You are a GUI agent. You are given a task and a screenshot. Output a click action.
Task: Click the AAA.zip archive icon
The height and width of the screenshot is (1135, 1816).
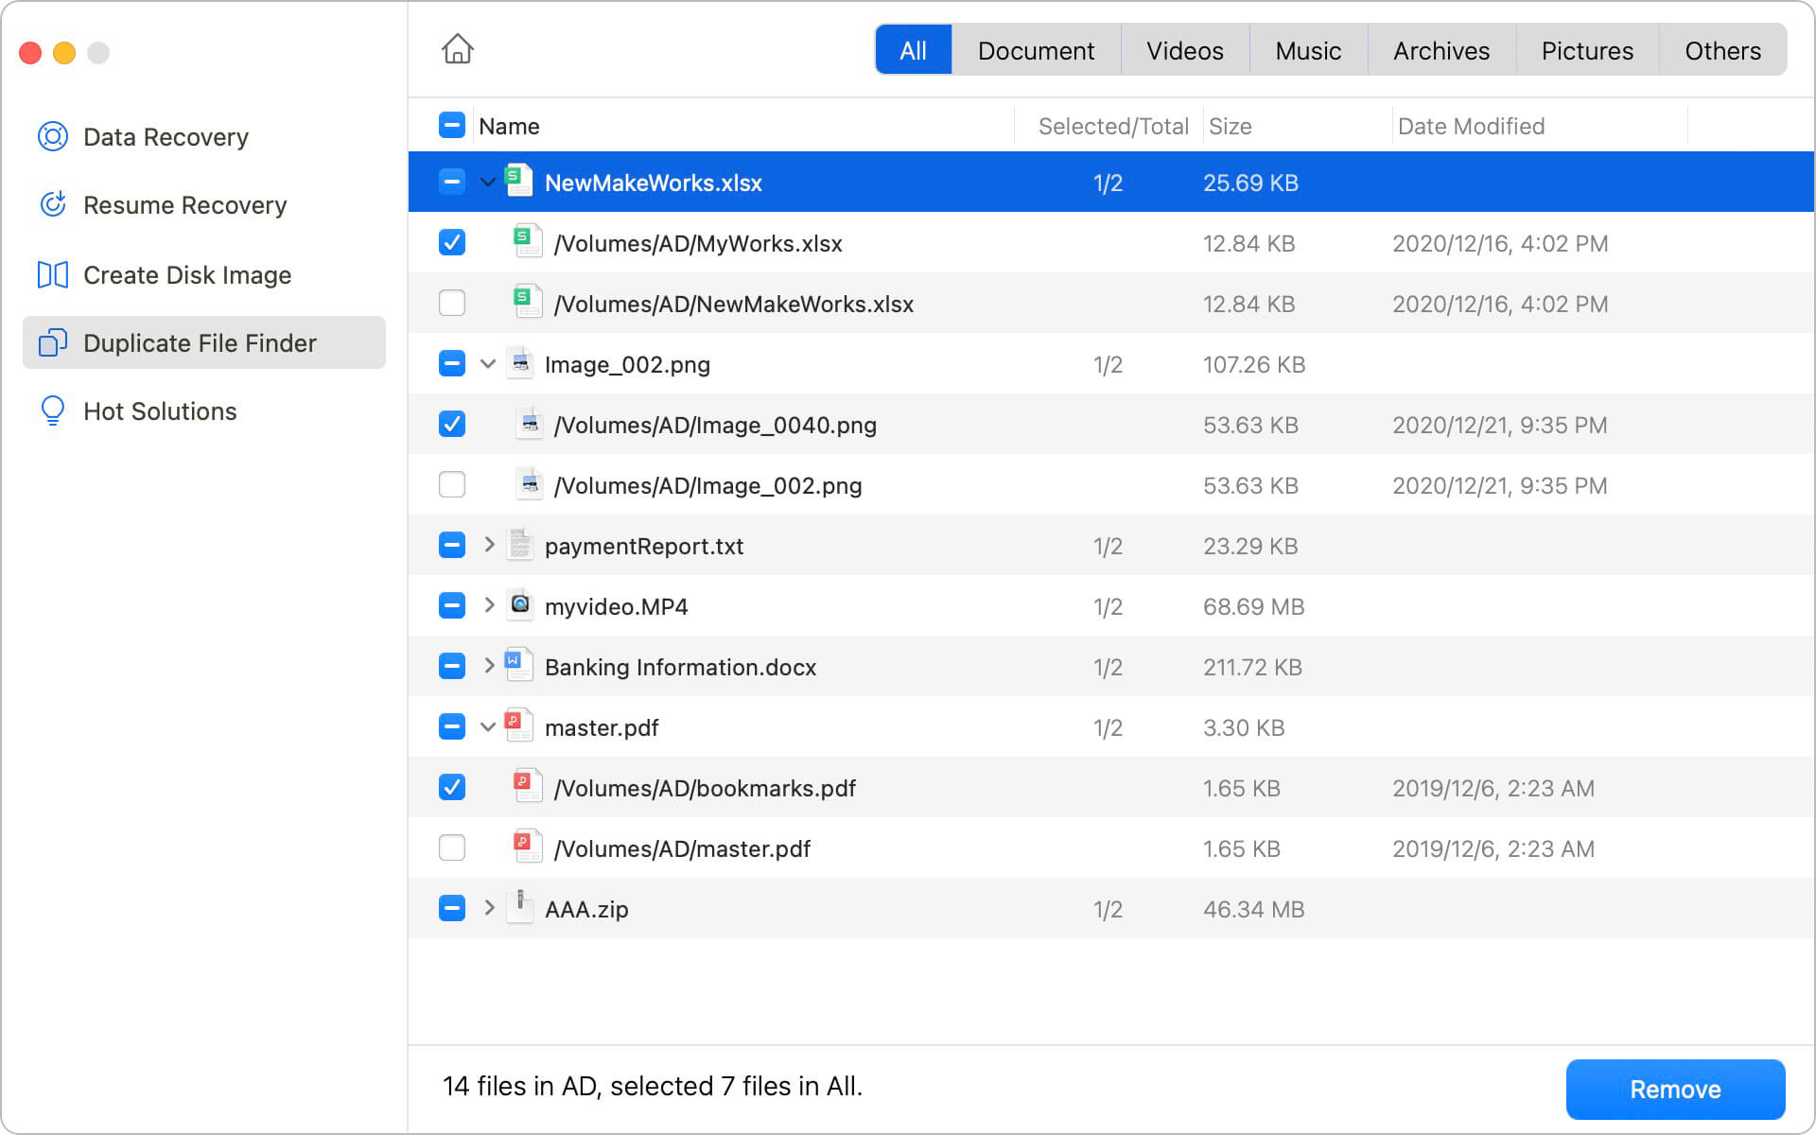(520, 908)
